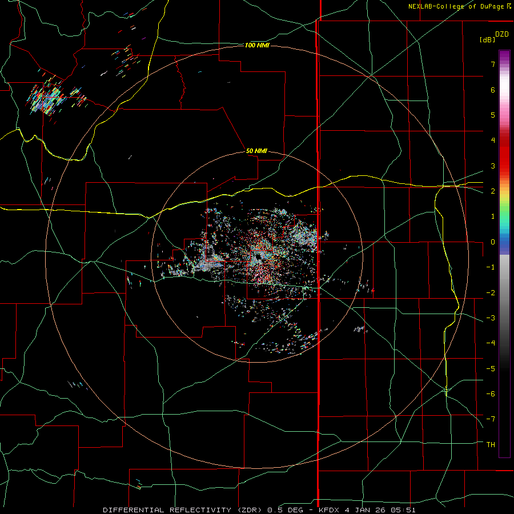Click the differential reflectivity color scale bar
Image resolution: width=514 pixels, height=514 pixels.
point(504,254)
